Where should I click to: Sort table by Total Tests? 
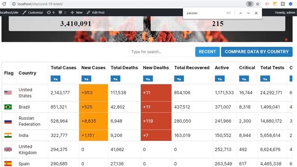click(265, 78)
